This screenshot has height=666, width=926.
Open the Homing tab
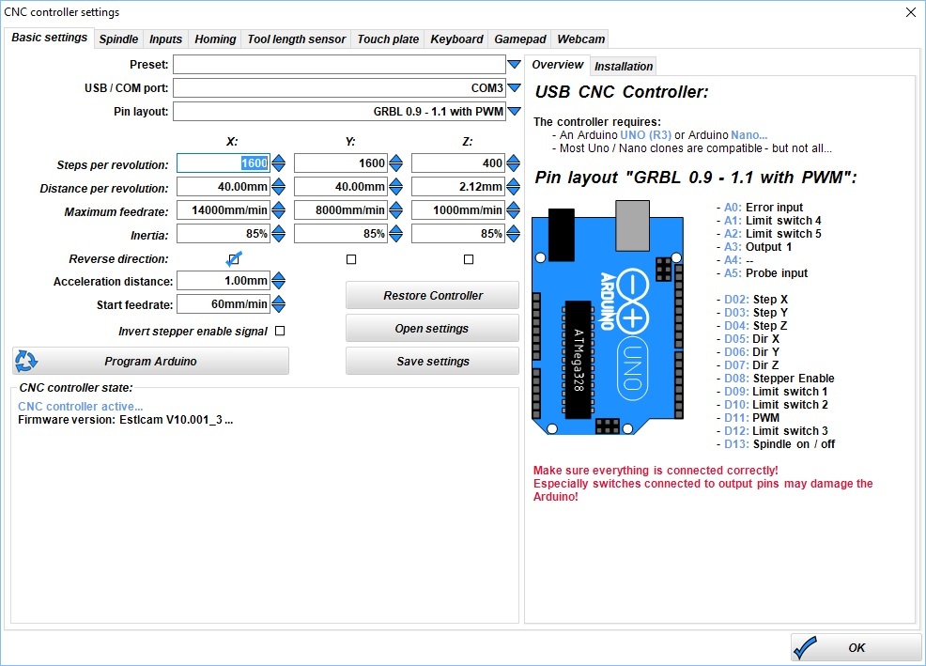(215, 39)
